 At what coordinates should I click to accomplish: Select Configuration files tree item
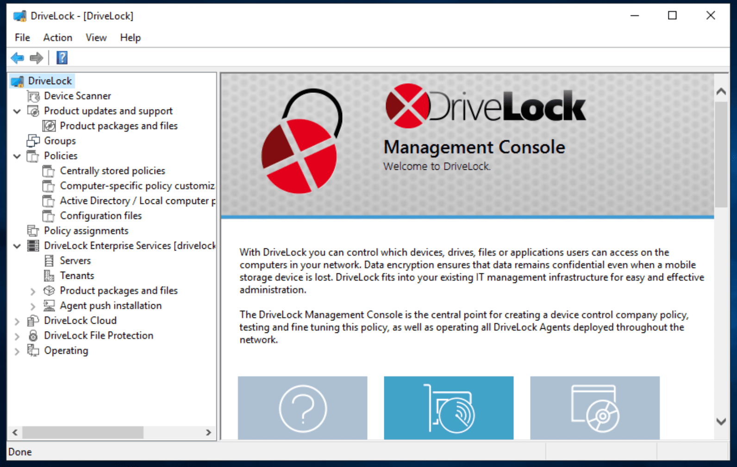100,215
